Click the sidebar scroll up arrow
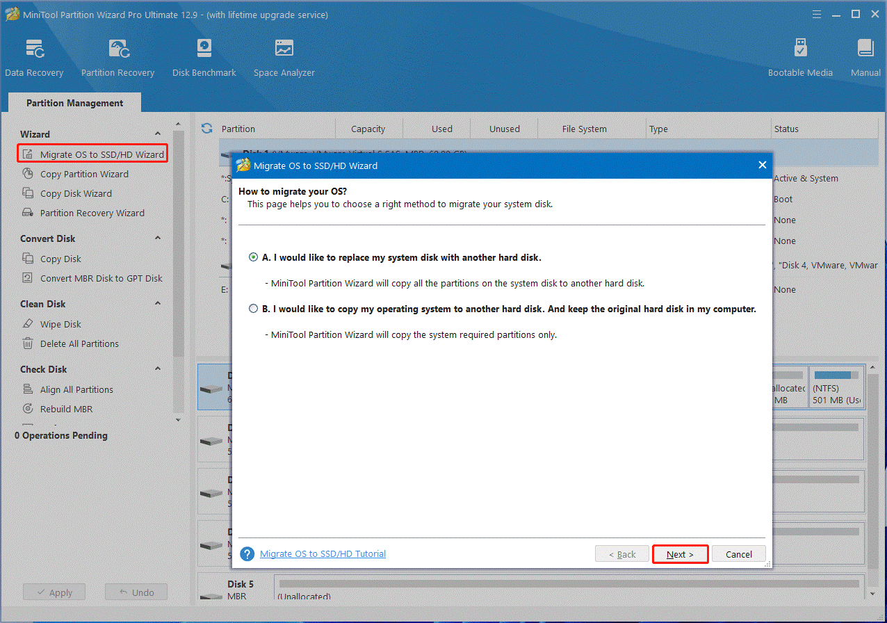The image size is (887, 623). tap(178, 126)
